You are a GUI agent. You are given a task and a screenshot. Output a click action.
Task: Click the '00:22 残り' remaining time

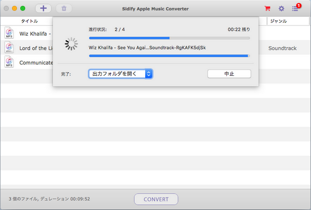pos(239,30)
